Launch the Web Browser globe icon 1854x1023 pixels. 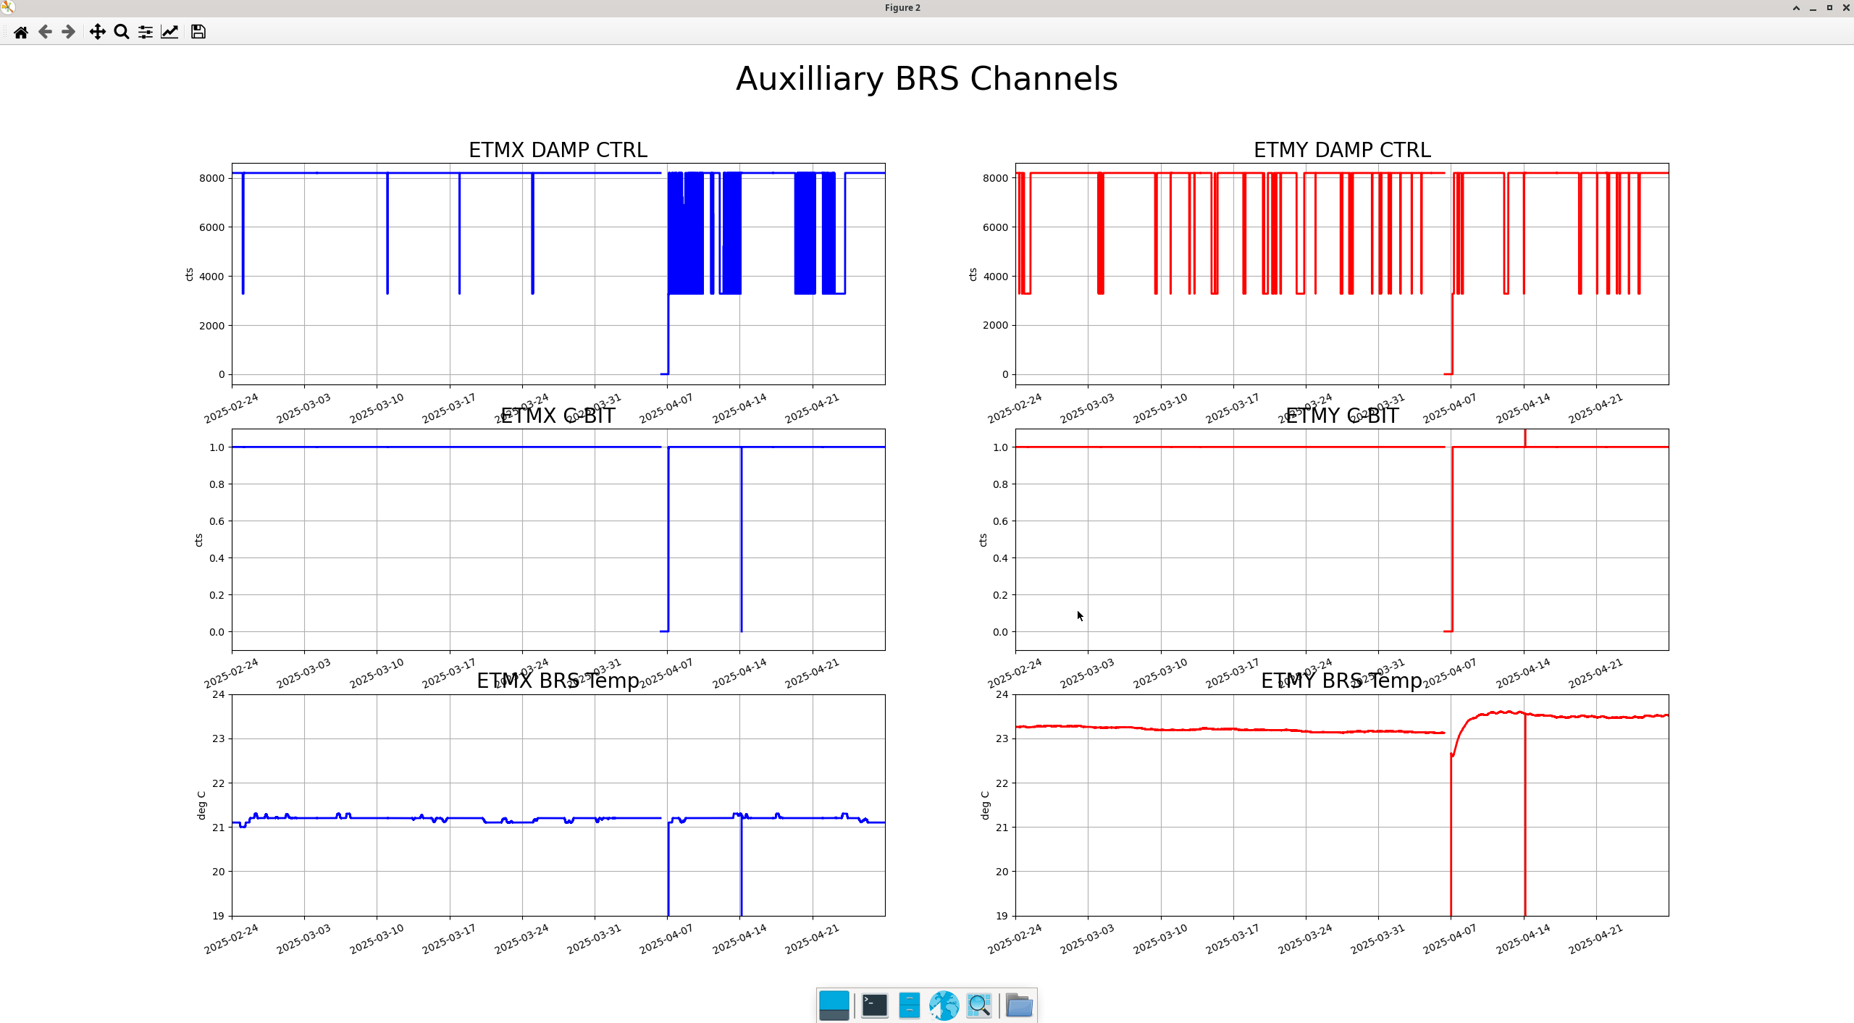click(x=944, y=1005)
